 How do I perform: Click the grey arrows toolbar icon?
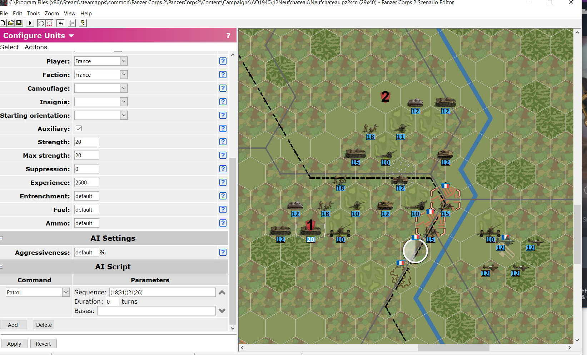(71, 23)
